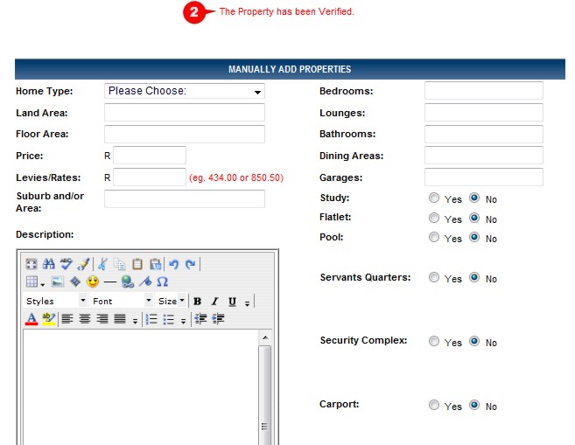Insert a horizontal line
Screen dimensions: 575x445
pos(110,282)
